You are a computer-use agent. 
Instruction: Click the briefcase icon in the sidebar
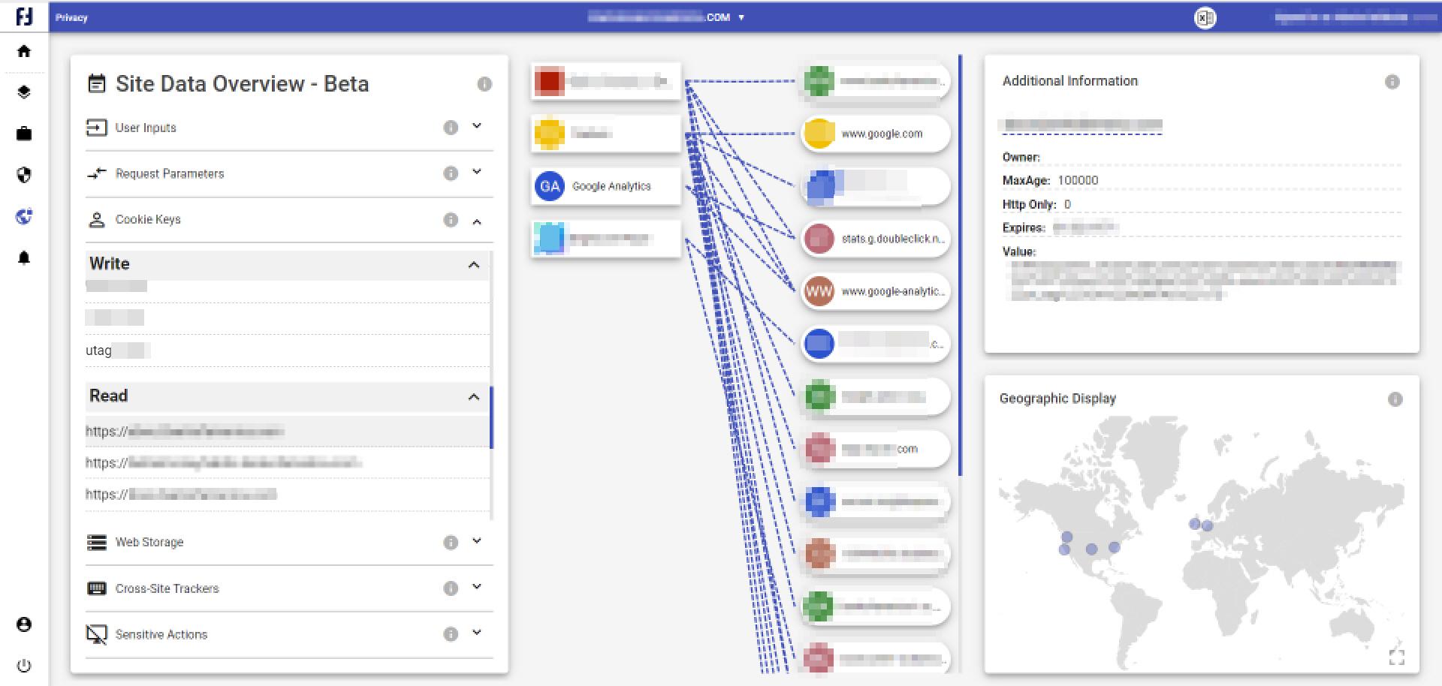[x=23, y=134]
